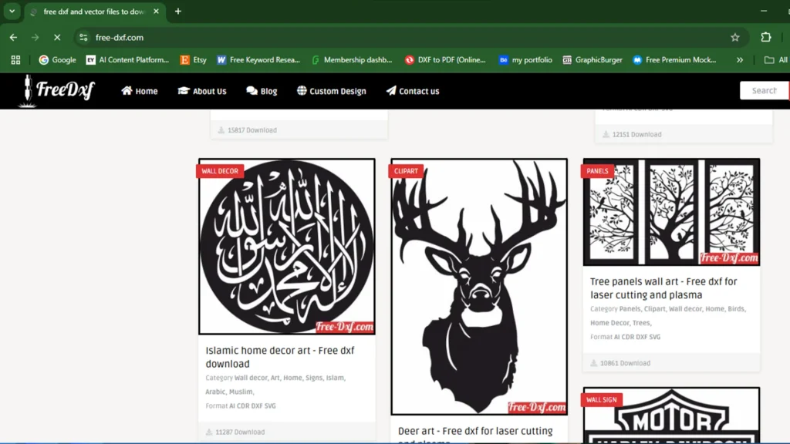View site information icon in address bar
790x444 pixels.
click(83, 37)
